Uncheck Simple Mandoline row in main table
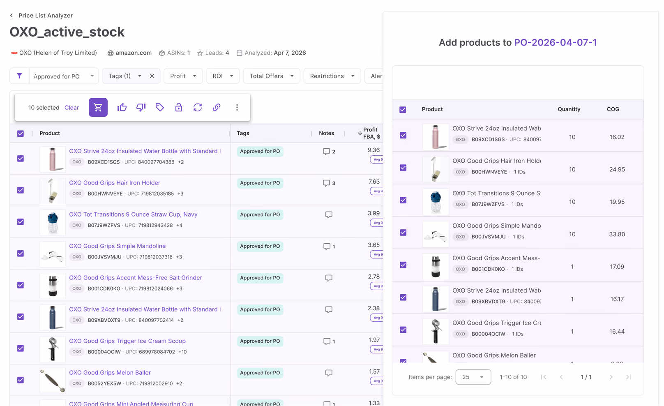Viewport: 664px width, 406px height. pyautogui.click(x=21, y=254)
